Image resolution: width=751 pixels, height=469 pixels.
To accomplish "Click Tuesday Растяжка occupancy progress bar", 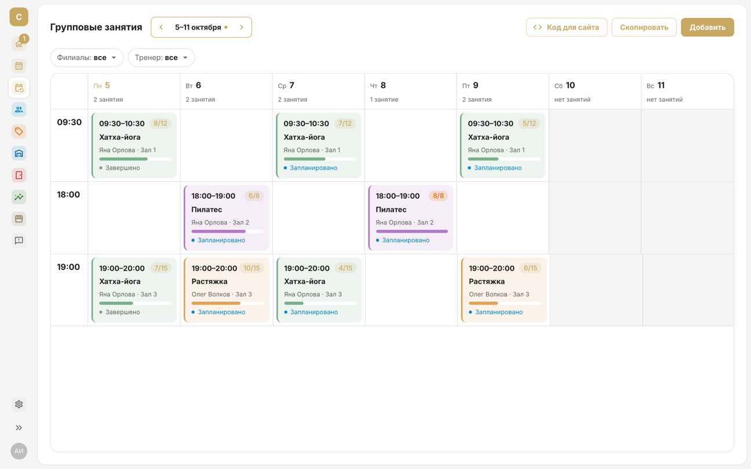I will tap(228, 303).
